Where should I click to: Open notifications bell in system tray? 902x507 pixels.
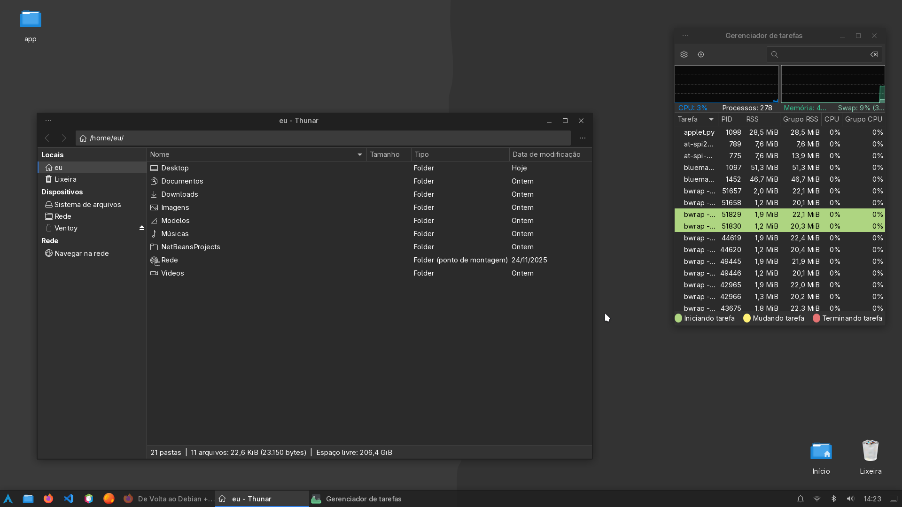tap(801, 499)
